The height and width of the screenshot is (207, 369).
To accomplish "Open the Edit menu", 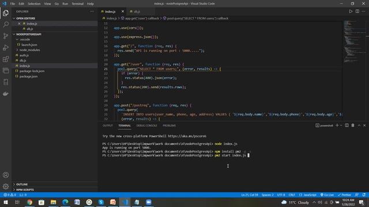I will point(21,4).
